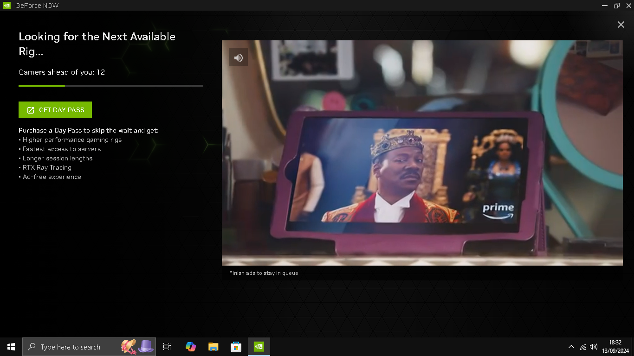Click the 'Gamers ahead of you: 12' text
Image resolution: width=634 pixels, height=356 pixels.
(x=62, y=72)
